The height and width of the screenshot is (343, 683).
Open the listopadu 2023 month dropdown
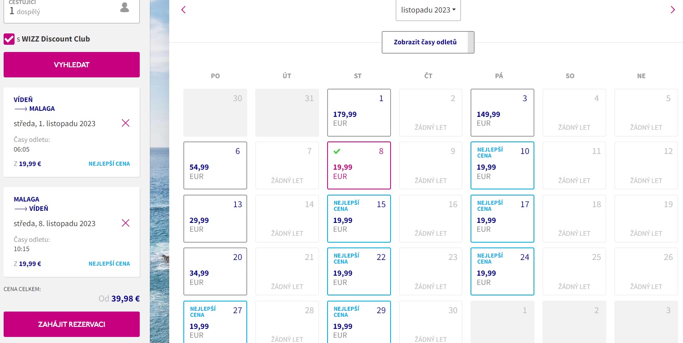pos(428,10)
